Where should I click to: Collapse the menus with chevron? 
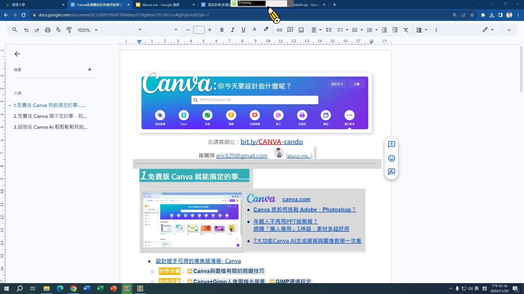509,30
